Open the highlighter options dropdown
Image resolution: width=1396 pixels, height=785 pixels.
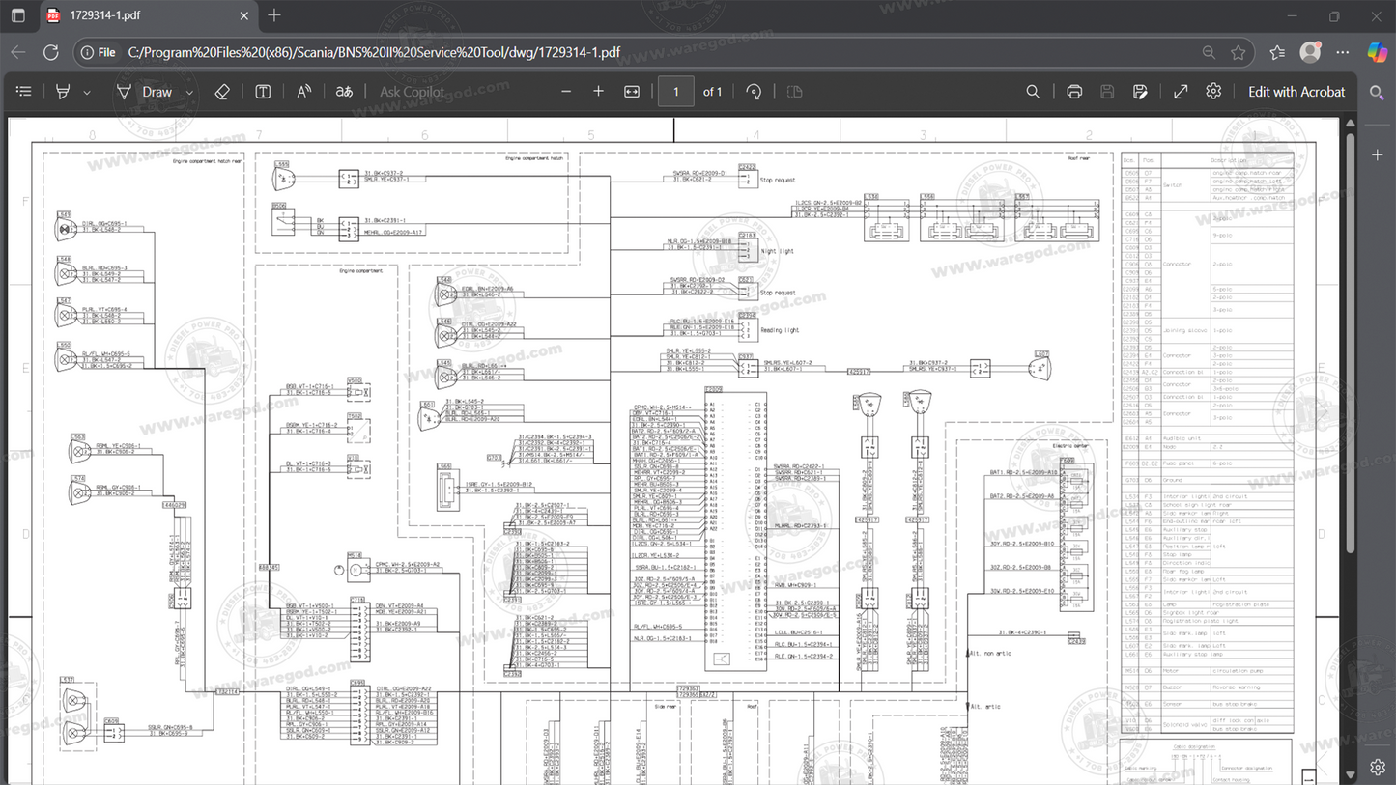pyautogui.click(x=86, y=91)
